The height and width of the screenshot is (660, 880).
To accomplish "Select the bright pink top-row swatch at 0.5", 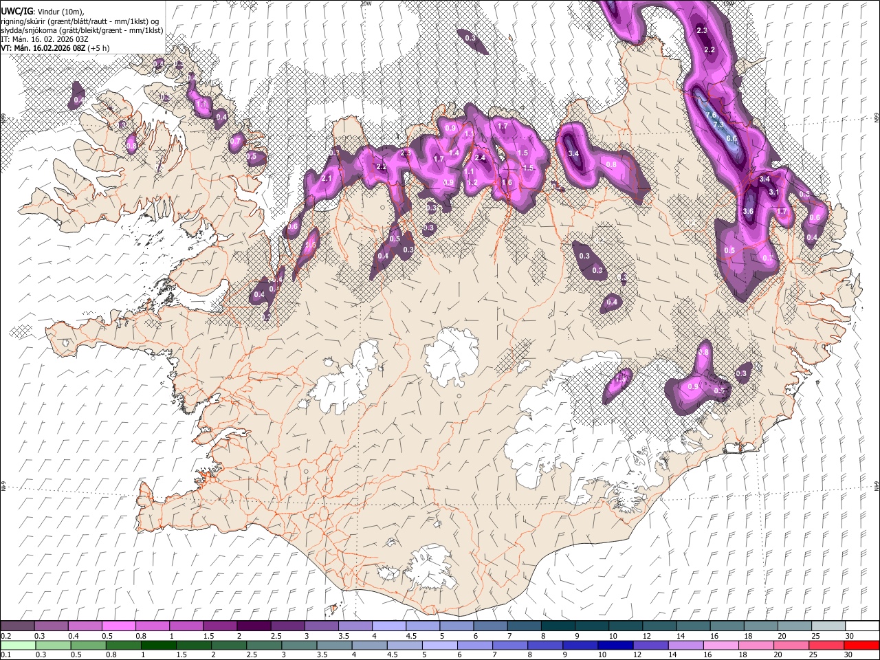I will pyautogui.click(x=118, y=626).
